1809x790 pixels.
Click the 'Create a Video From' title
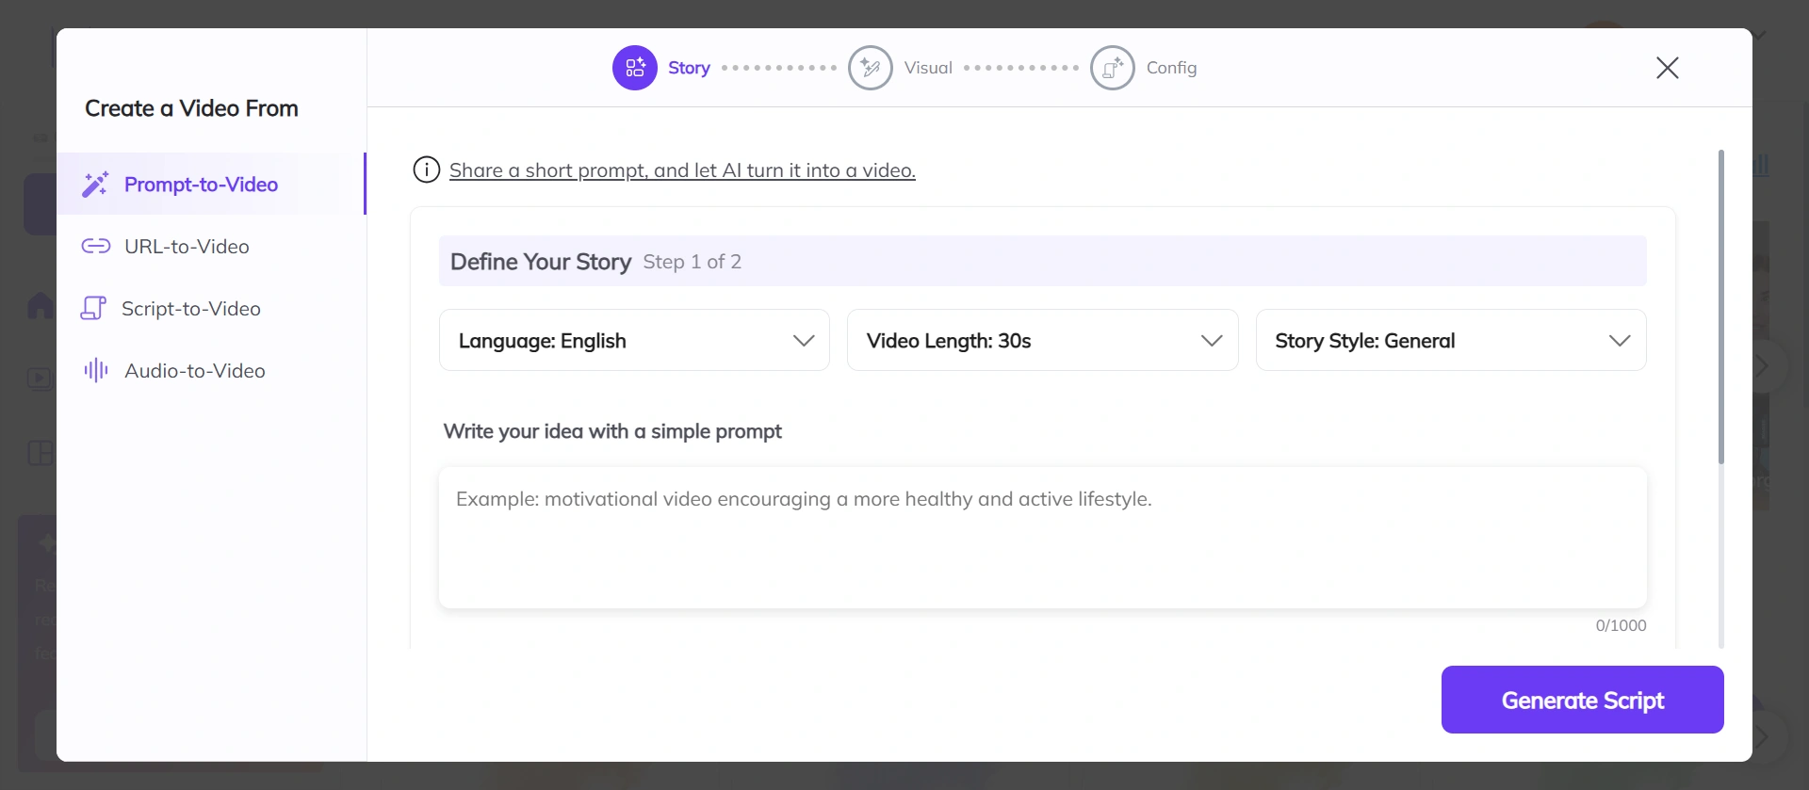click(191, 108)
